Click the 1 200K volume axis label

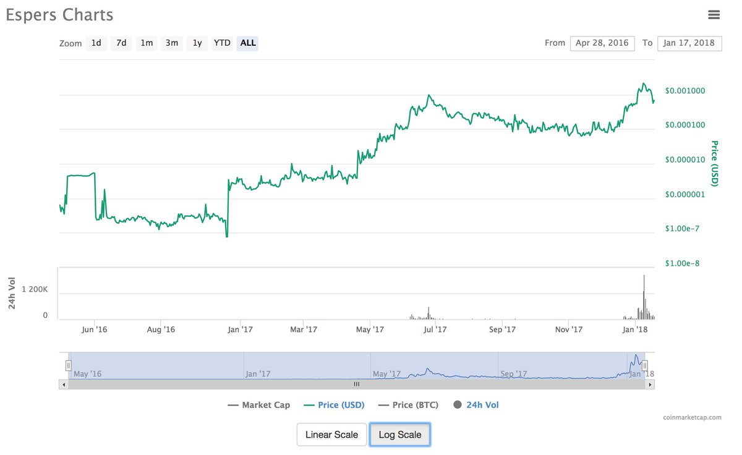pyautogui.click(x=35, y=289)
